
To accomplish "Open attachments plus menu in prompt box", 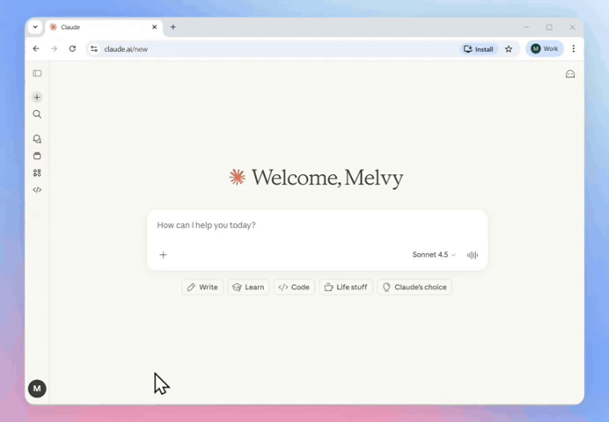I will (163, 255).
